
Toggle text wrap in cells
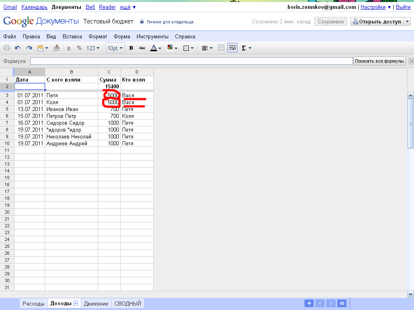[x=232, y=48]
